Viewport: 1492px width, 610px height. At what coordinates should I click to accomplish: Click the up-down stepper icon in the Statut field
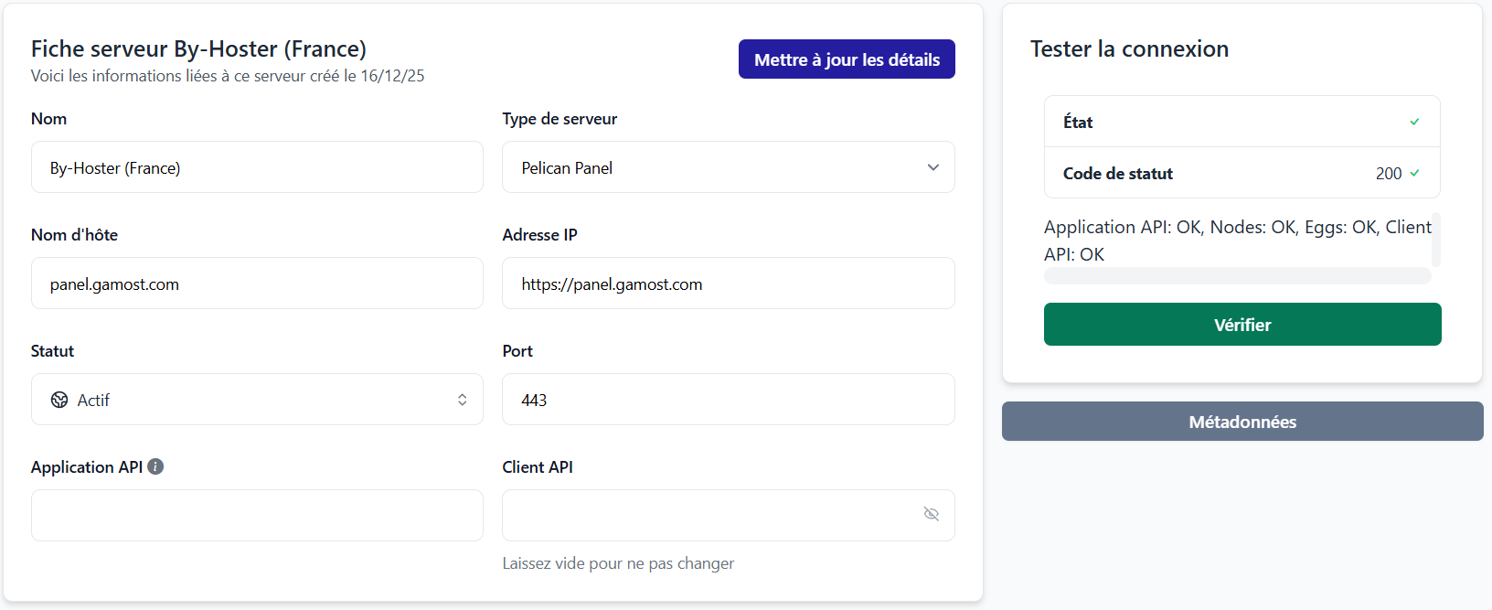(x=464, y=400)
